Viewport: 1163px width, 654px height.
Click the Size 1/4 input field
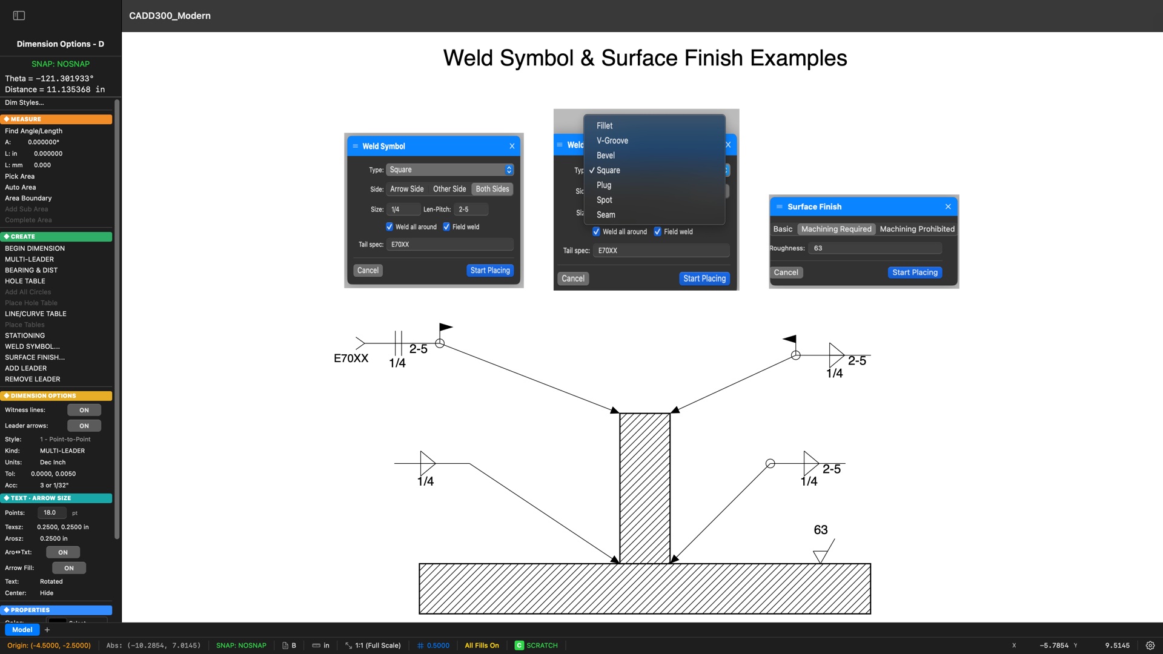pyautogui.click(x=403, y=210)
